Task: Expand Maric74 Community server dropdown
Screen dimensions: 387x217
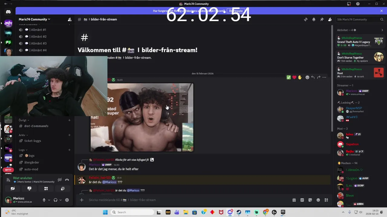Action: point(34,19)
